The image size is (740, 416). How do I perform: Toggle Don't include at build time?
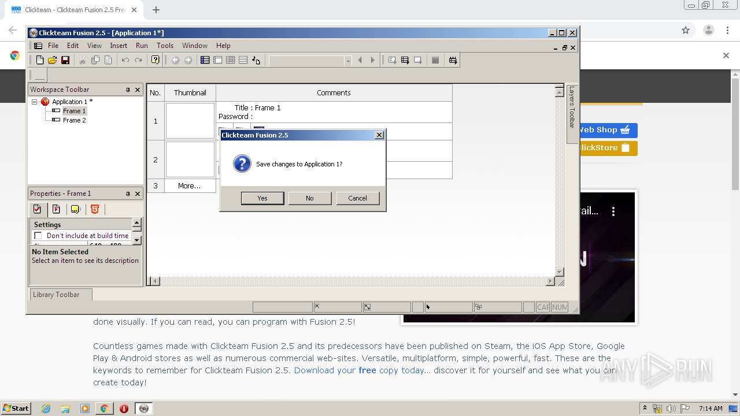point(38,236)
